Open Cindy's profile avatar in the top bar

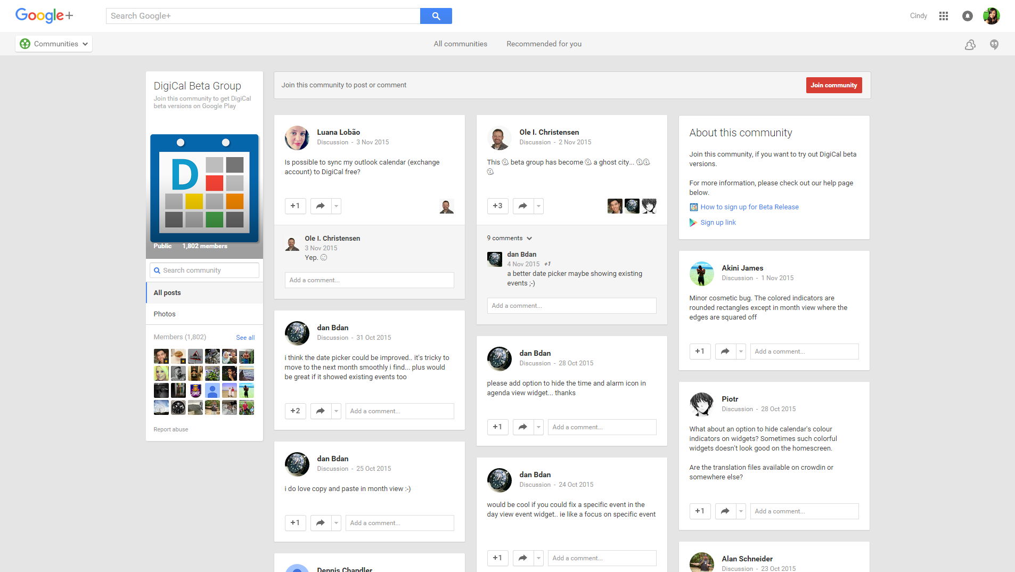tap(991, 16)
